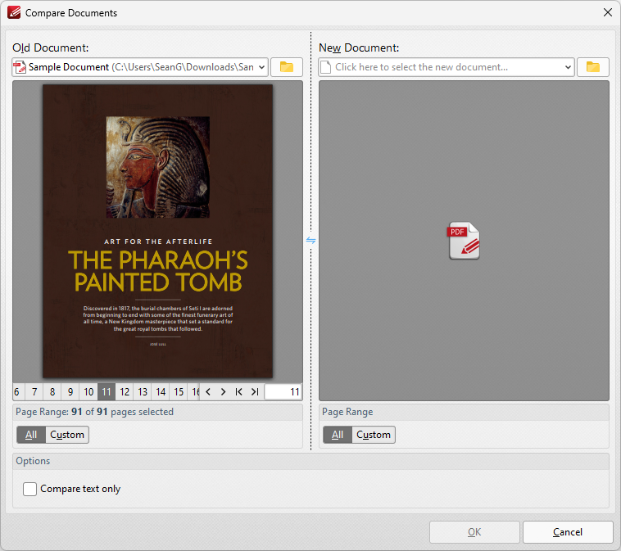Open page 7 in page strip

click(34, 392)
